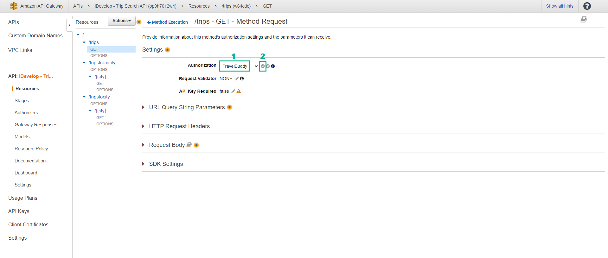Select OPTIONS under /tripstocity /{city}
The image size is (608, 258).
click(x=105, y=124)
